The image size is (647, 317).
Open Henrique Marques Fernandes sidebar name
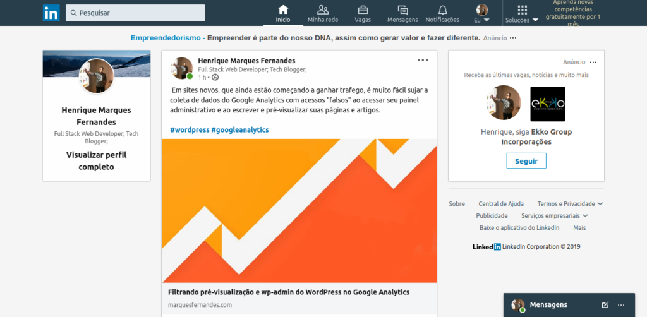point(97,116)
